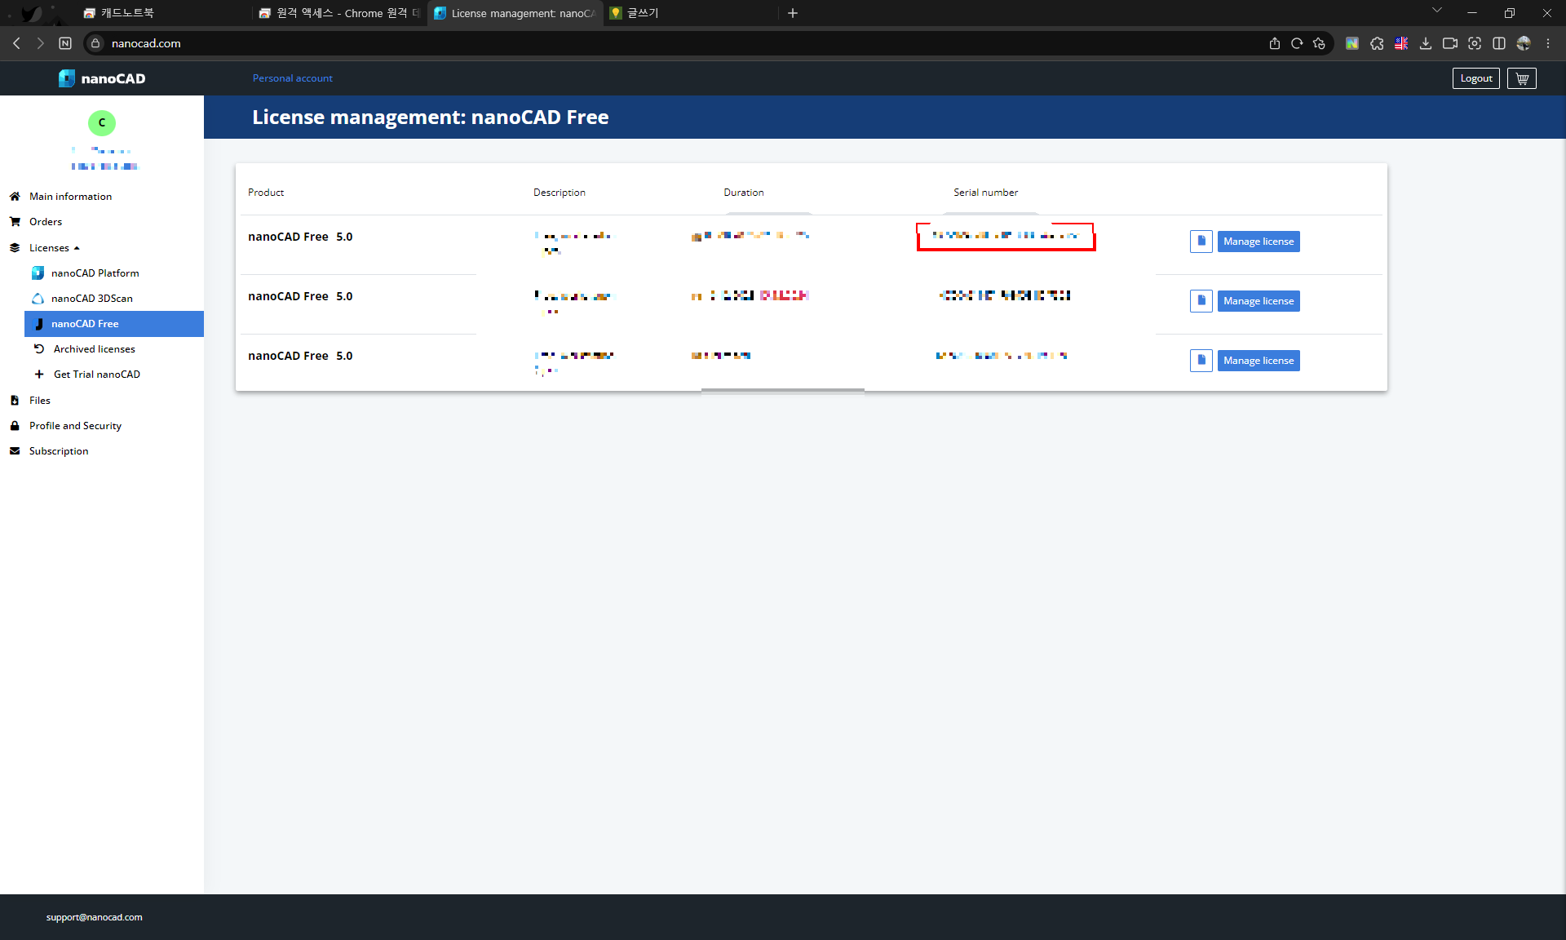Open Profile and Security page
Viewport: 1566px width, 940px height.
[x=75, y=425]
